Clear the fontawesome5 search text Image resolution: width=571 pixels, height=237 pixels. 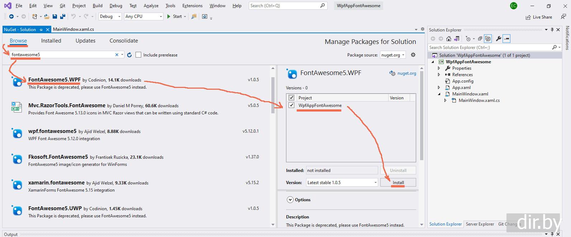tap(117, 55)
